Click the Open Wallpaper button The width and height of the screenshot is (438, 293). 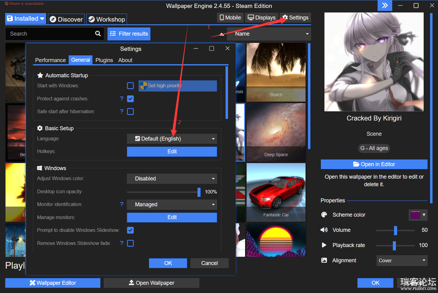(151, 283)
